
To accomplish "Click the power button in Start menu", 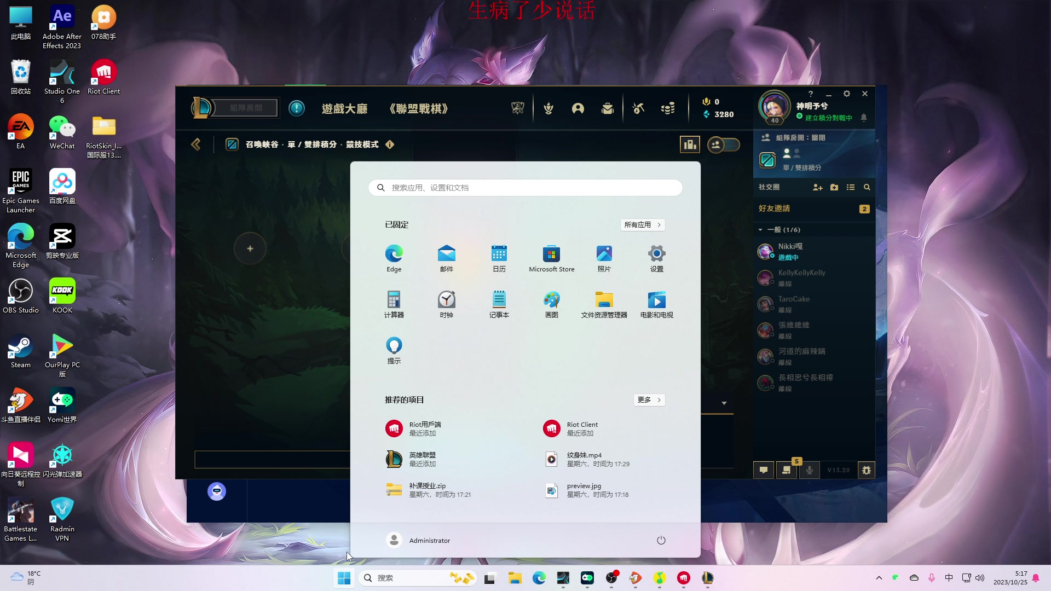I will (x=661, y=540).
